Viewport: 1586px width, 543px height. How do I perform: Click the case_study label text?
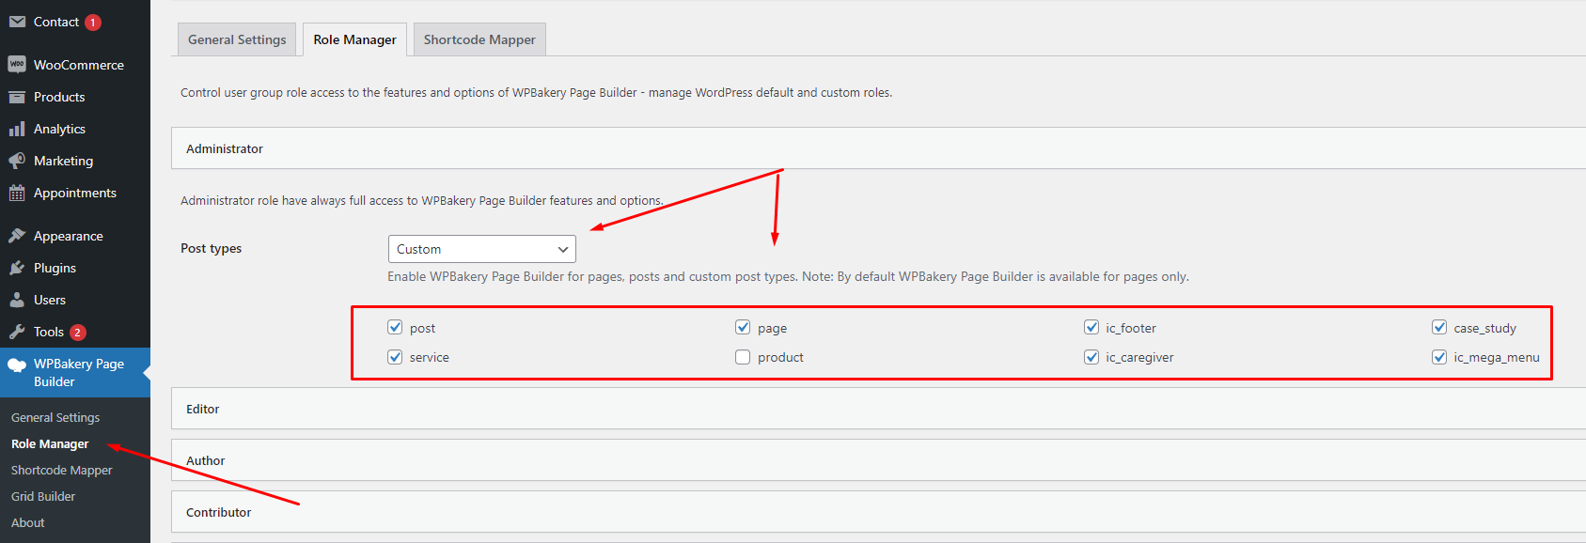tap(1484, 328)
